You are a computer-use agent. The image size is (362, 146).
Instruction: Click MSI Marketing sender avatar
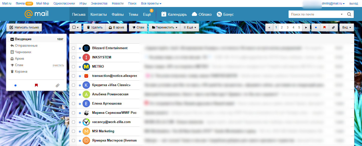coord(86,131)
